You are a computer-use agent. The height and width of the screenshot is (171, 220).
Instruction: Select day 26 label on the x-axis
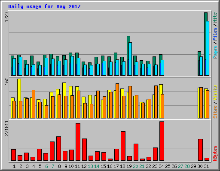coord(174,166)
